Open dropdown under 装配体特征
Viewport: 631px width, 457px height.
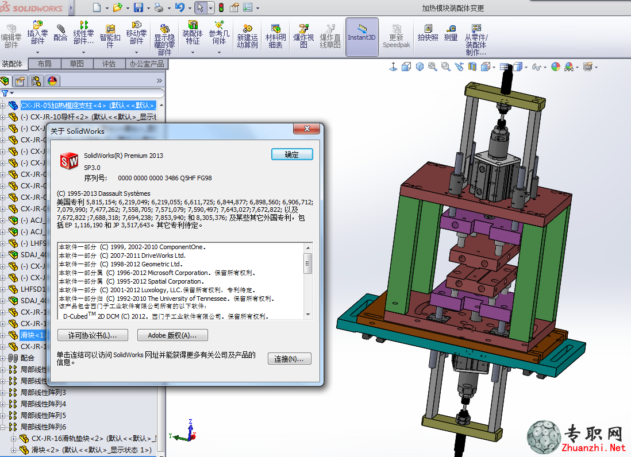(x=193, y=53)
